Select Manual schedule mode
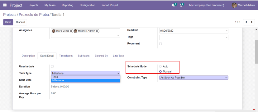Image resolution: width=258 pixels, height=112 pixels. point(160,72)
